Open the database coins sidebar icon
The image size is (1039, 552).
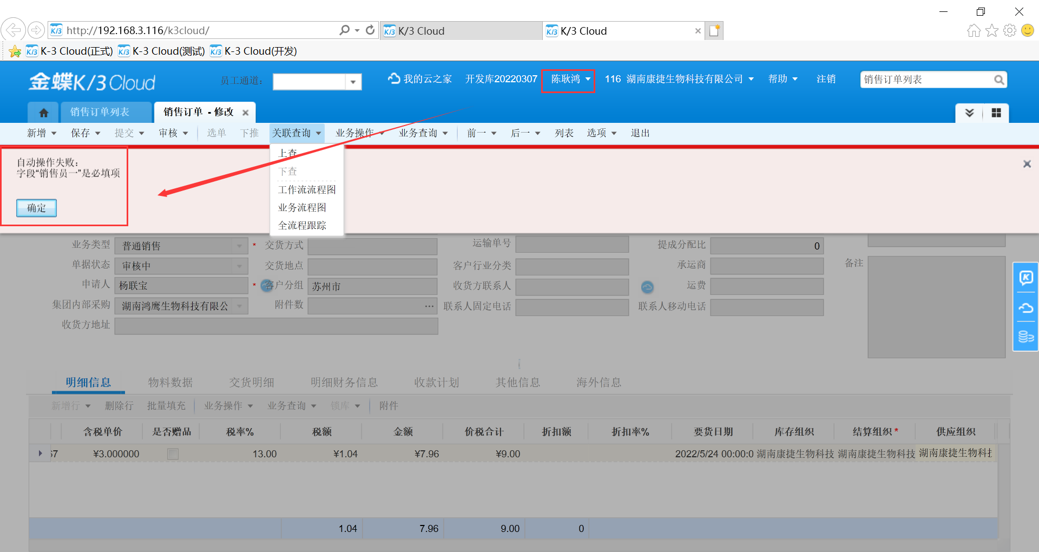[x=1026, y=337]
